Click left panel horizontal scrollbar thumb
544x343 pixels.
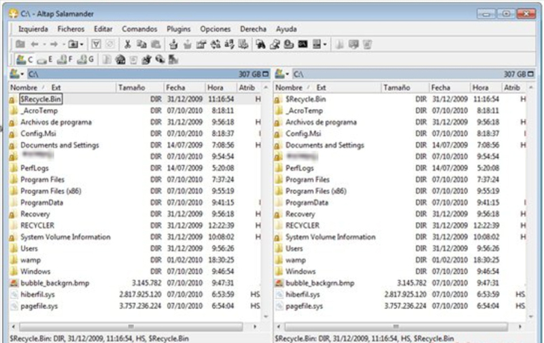click(131, 327)
